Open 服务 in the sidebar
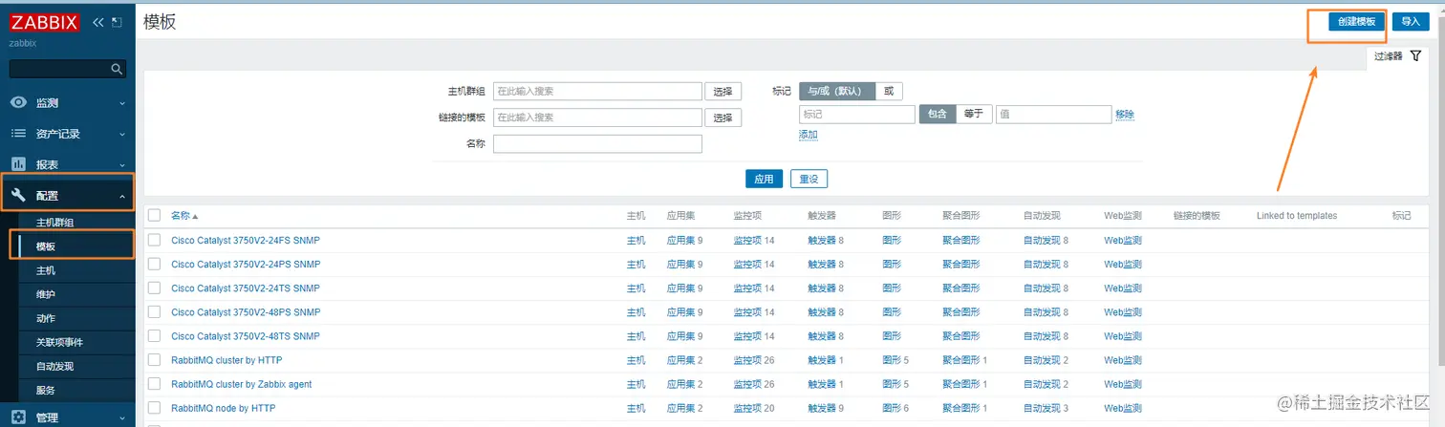The height and width of the screenshot is (427, 1445). coord(46,390)
